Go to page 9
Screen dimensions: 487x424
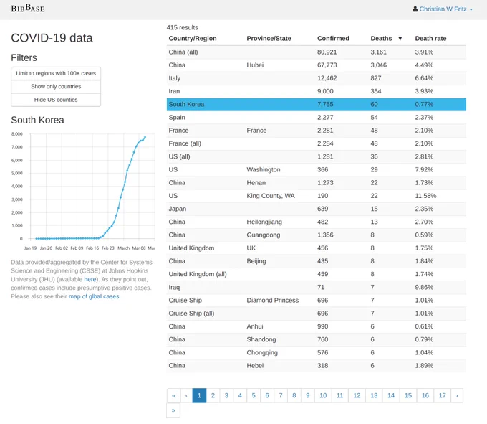(x=307, y=396)
